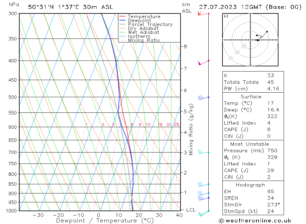Click the 'Dry Adiabat' legend label
The width and height of the screenshot is (306, 224).
[143, 28]
